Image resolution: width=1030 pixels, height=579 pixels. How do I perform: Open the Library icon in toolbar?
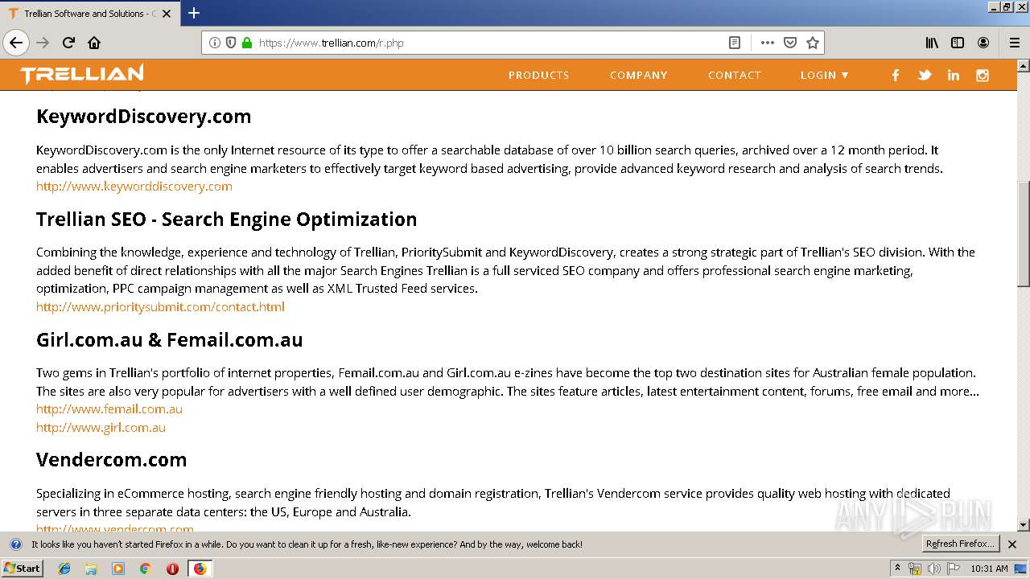pos(932,43)
